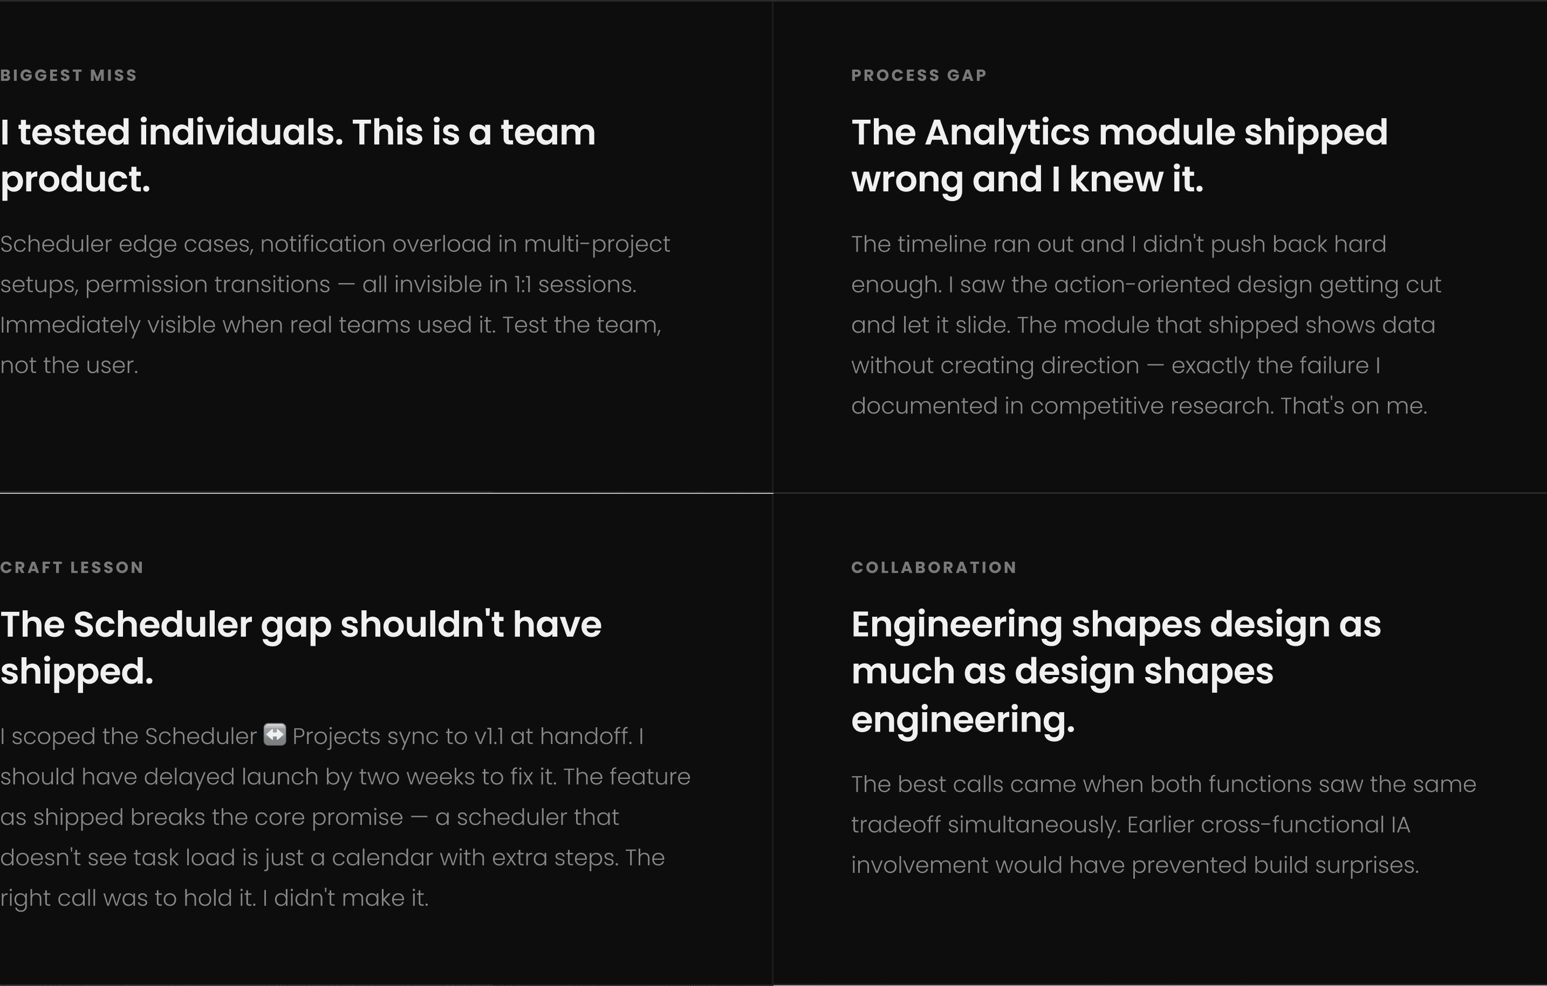
Task: Click paragraph starting 'Scheduler edge cases, notification overload'
Action: click(x=336, y=304)
